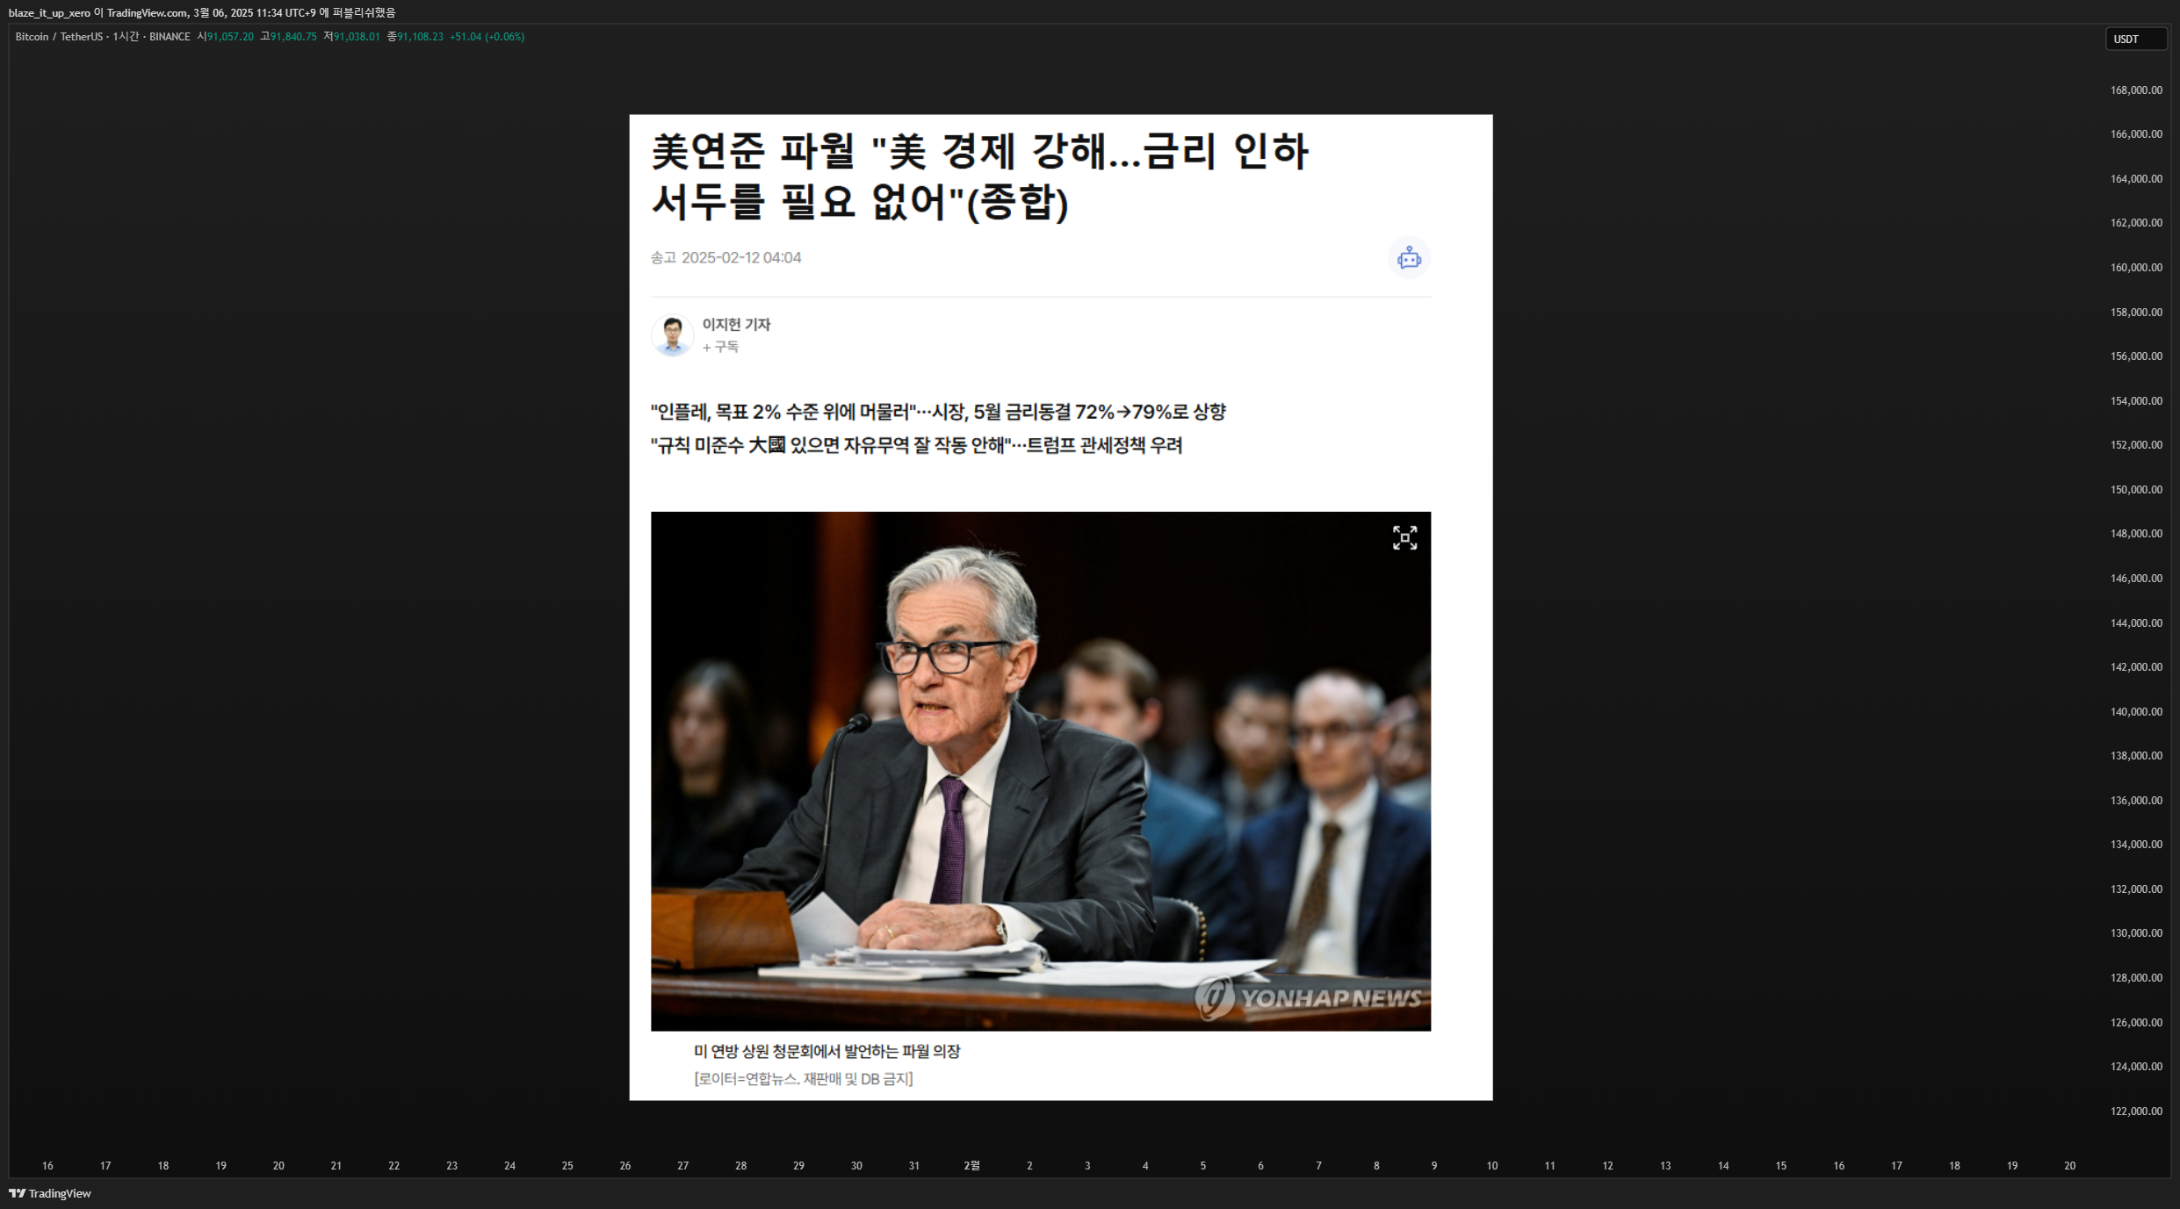Viewport: 2180px width, 1209px height.
Task: Click the 140,000.00 price axis label
Action: point(2136,711)
